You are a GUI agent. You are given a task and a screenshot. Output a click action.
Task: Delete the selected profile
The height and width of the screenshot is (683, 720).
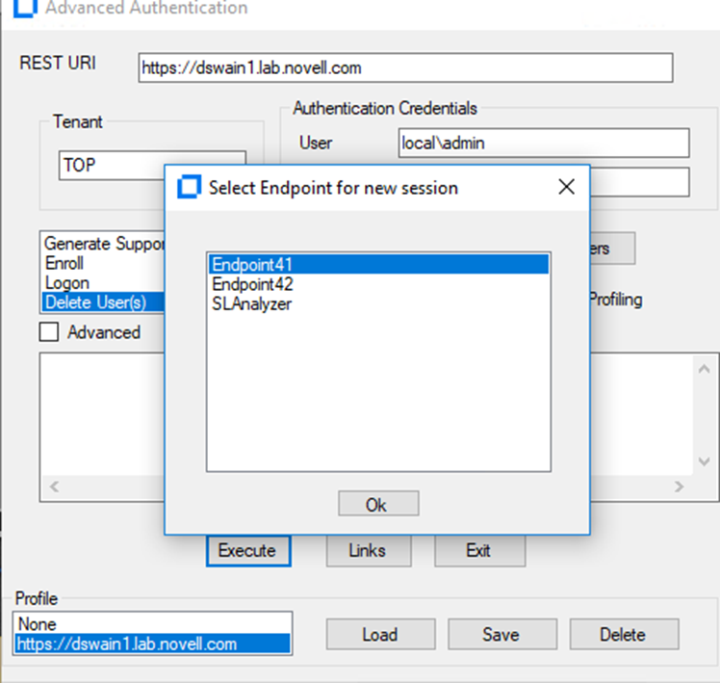(624, 634)
